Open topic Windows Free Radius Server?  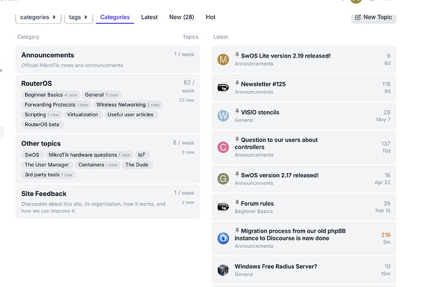pos(276,267)
